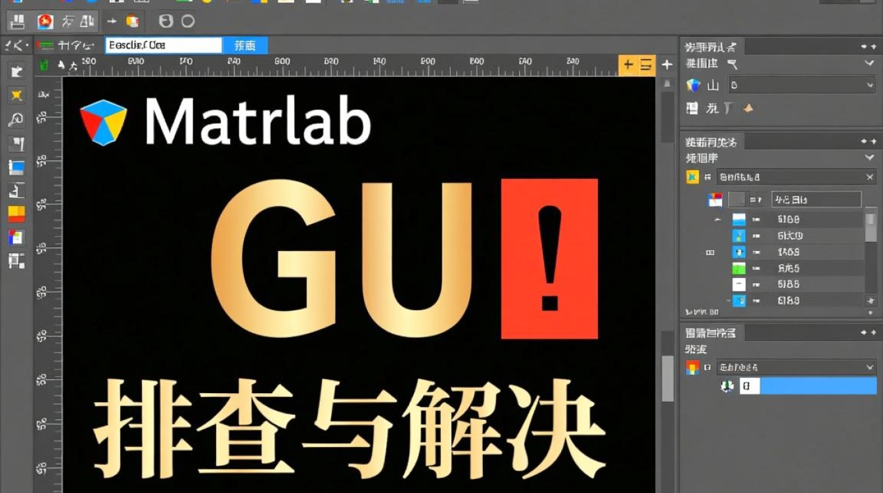The image size is (883, 493).
Task: Click the orange plus button above the canvas
Action: pos(628,64)
